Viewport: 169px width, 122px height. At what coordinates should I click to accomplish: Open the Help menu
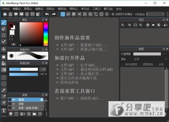(x=119, y=9)
